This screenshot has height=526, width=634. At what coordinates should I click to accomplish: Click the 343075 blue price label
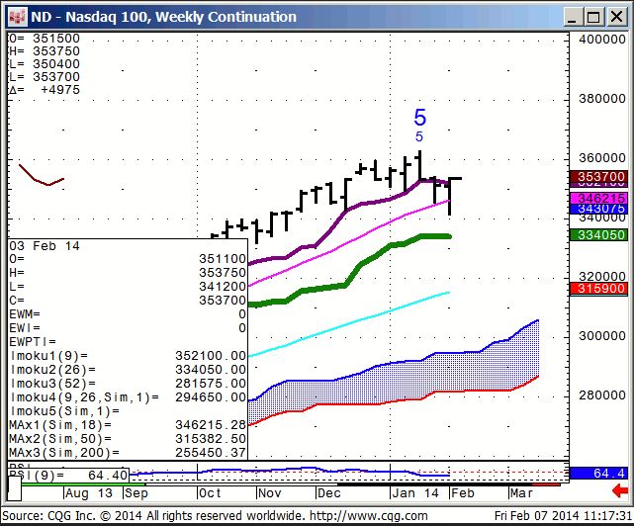[x=598, y=209]
